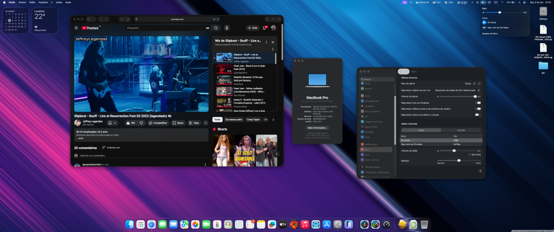Click the Criar button on YouTube
Screen dimensions: 554x232
[253, 28]
